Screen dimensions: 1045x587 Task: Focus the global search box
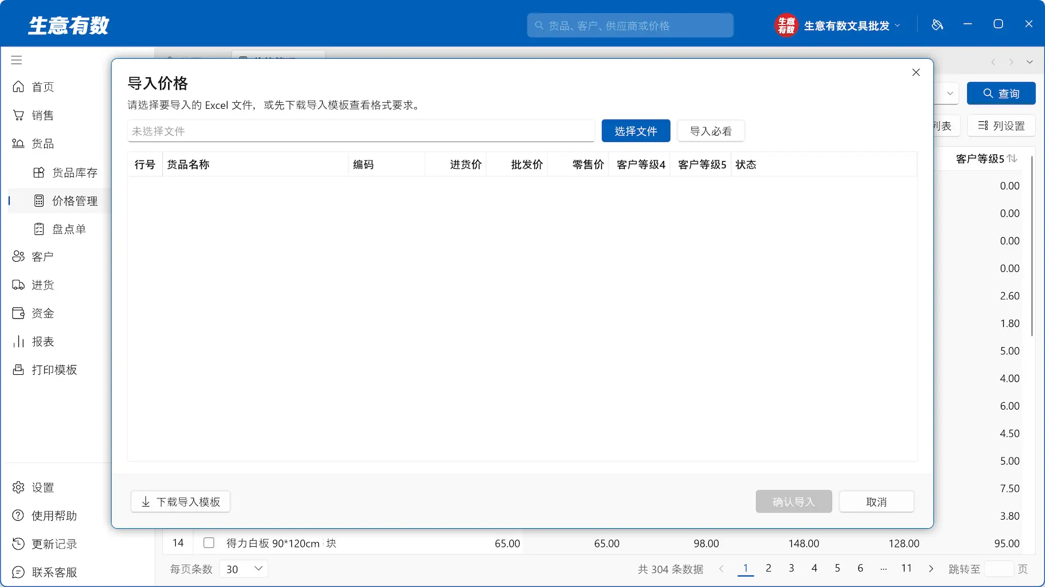point(630,26)
